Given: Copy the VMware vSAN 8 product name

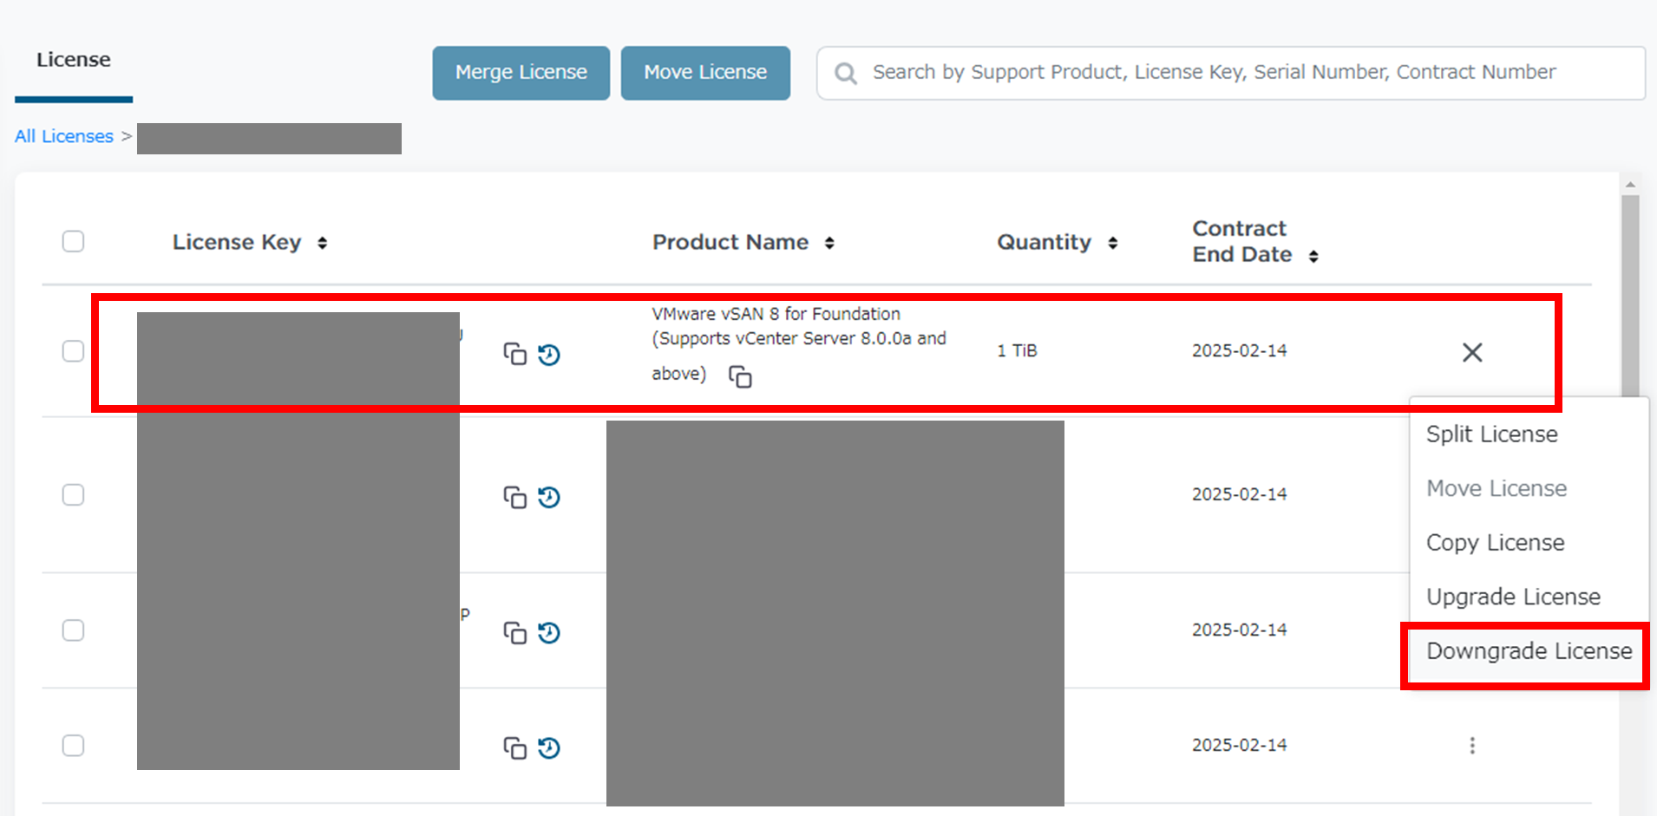Looking at the screenshot, I should (740, 376).
